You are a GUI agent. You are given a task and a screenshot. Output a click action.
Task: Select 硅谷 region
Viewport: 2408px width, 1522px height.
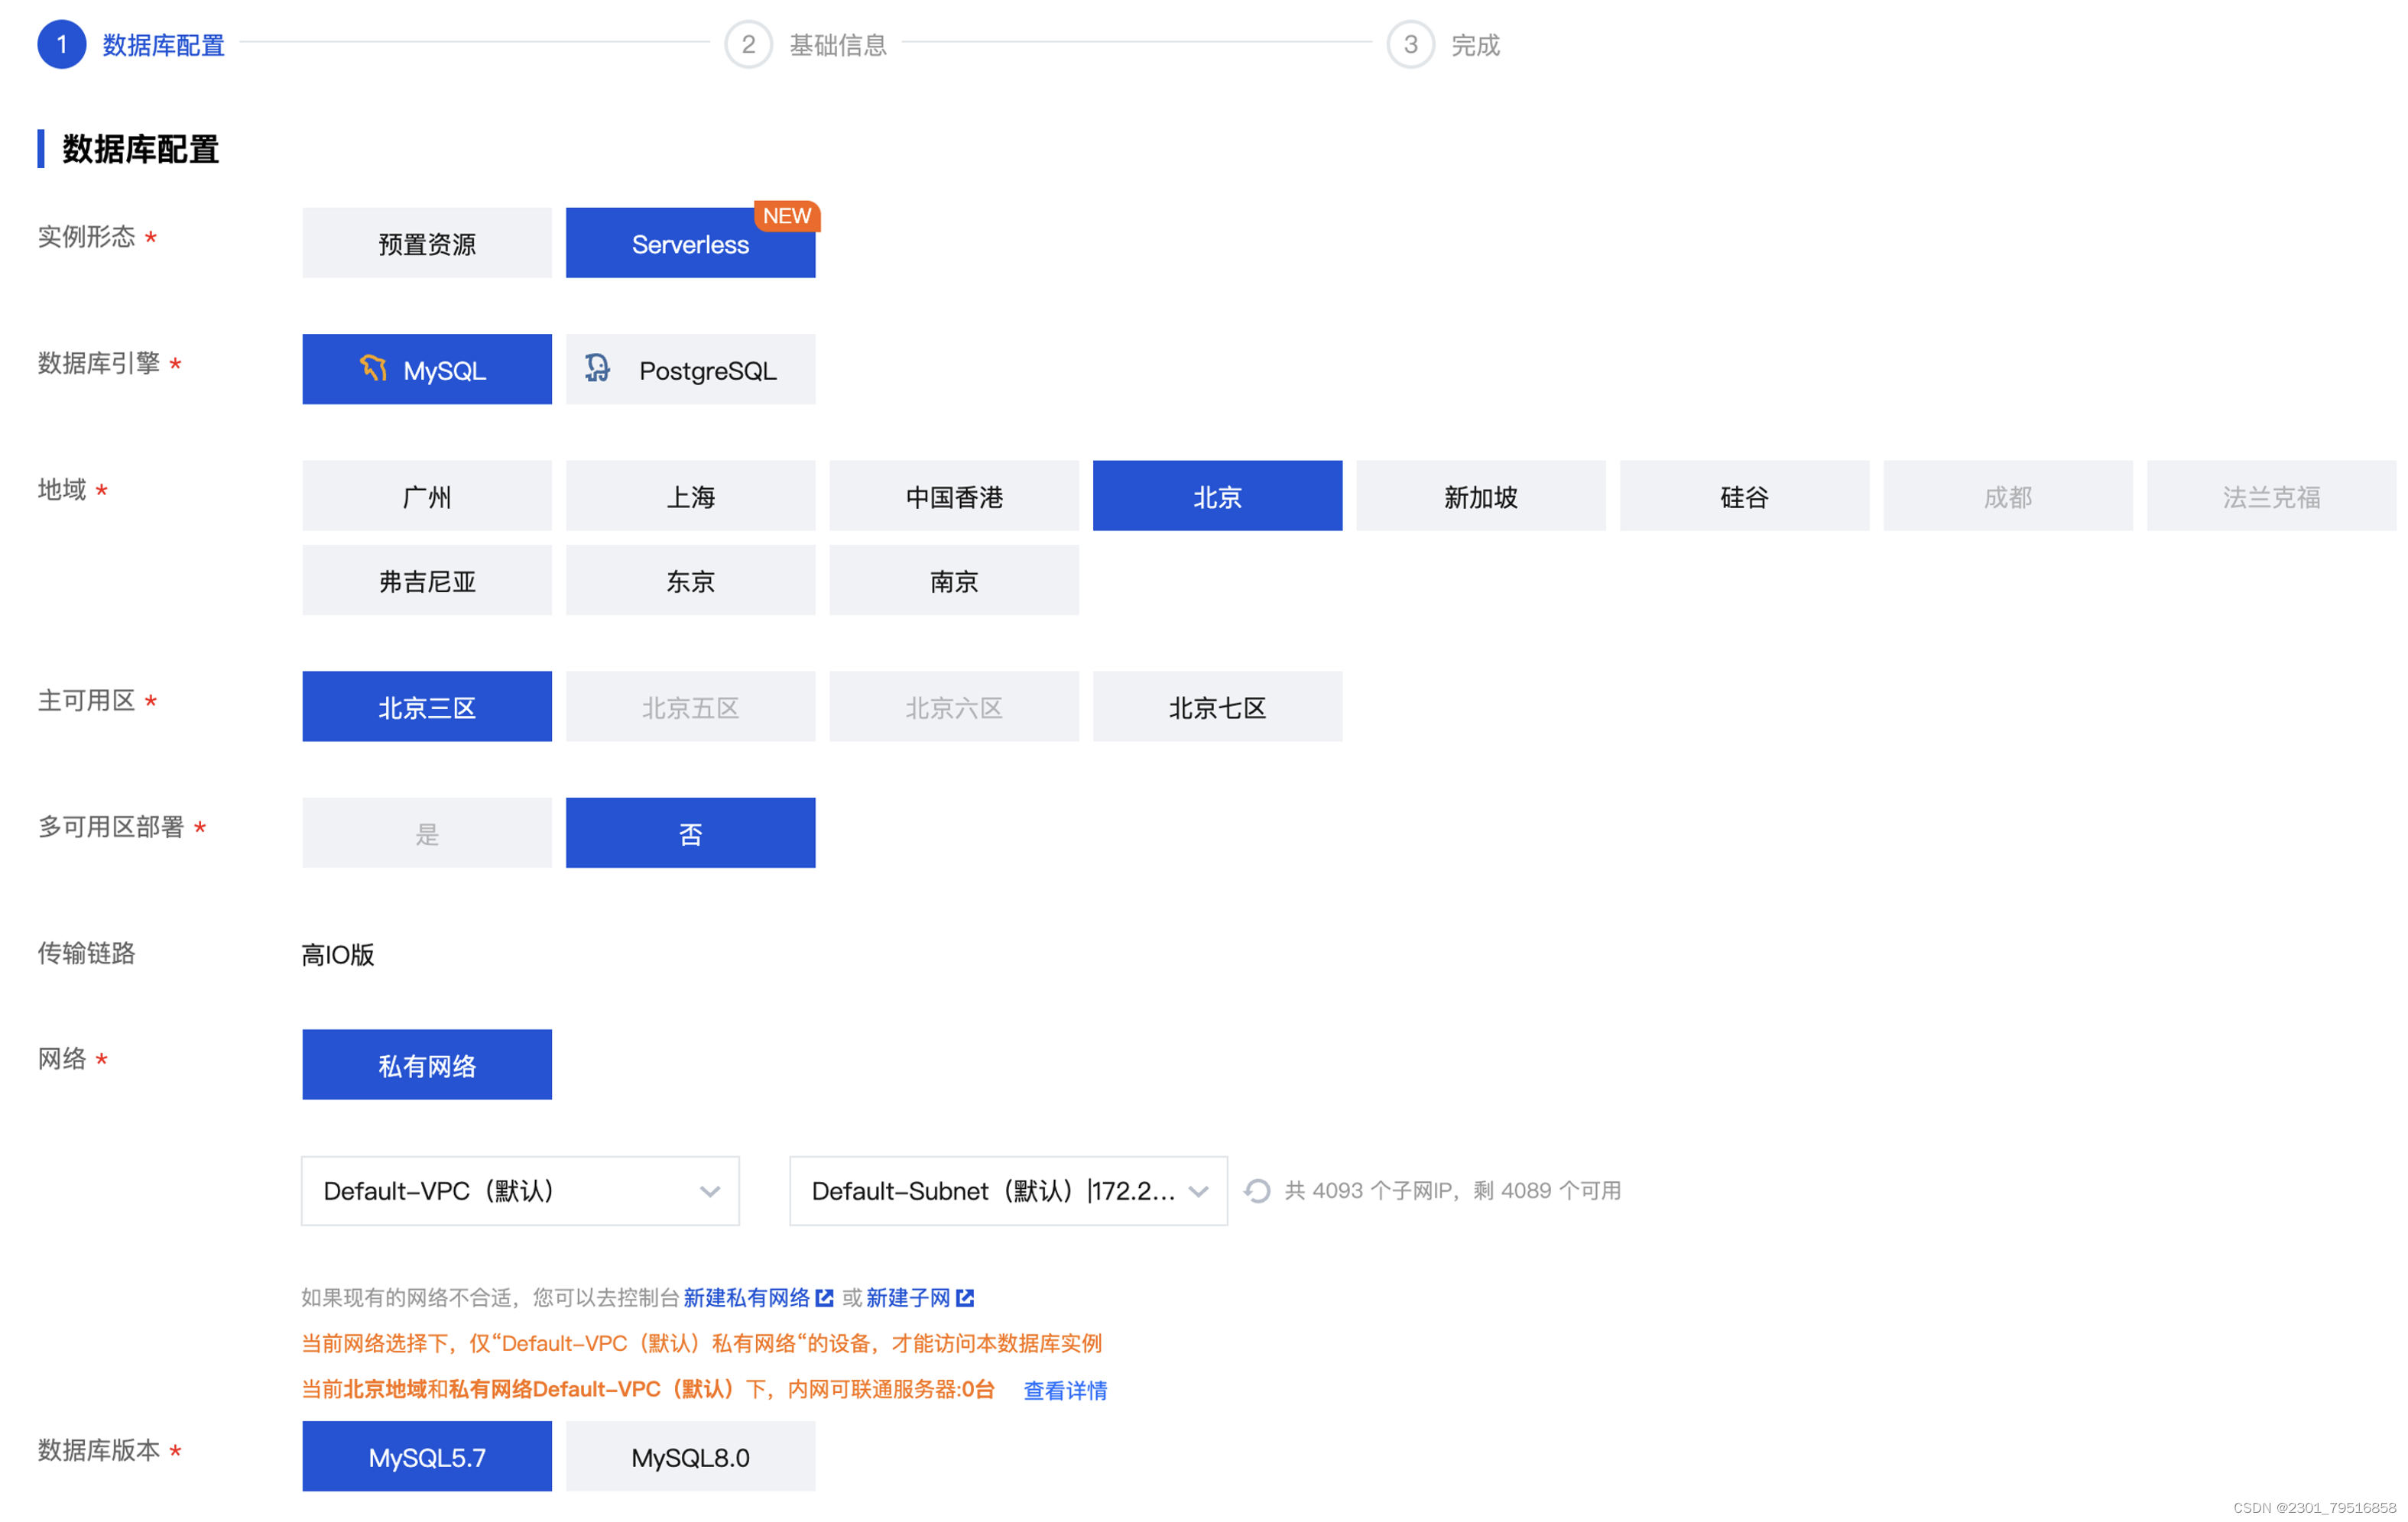coord(1744,496)
